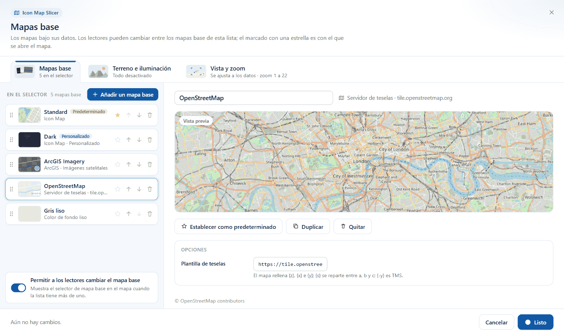Confirm with the Listo button

coord(535,322)
